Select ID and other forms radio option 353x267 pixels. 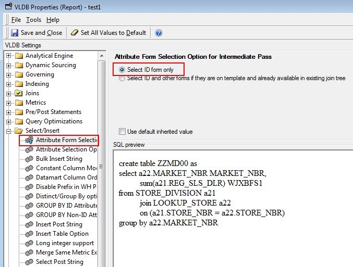122,79
